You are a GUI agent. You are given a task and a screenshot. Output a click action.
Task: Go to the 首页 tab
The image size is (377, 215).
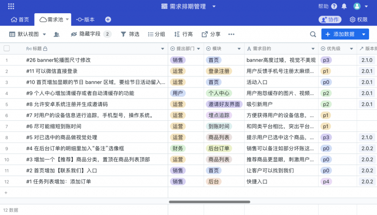[x=20, y=19]
